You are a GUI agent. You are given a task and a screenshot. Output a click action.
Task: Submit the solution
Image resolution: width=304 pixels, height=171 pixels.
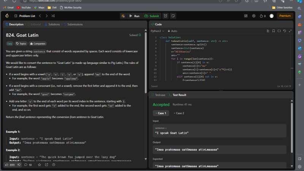(x=152, y=16)
